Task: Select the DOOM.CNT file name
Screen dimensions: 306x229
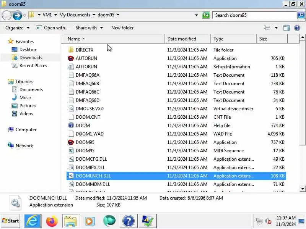Action: pos(88,117)
